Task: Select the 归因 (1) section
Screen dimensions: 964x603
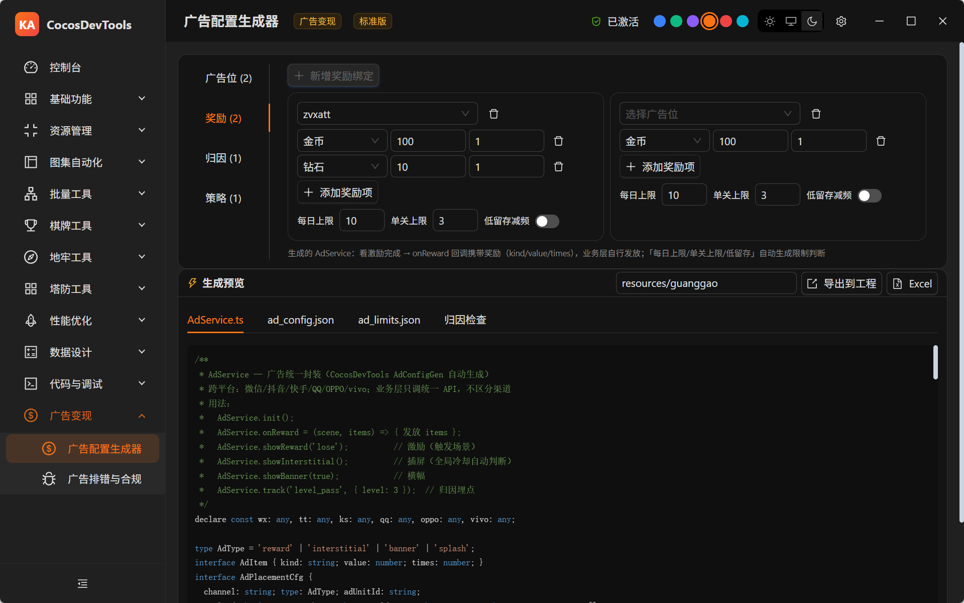Action: tap(223, 158)
